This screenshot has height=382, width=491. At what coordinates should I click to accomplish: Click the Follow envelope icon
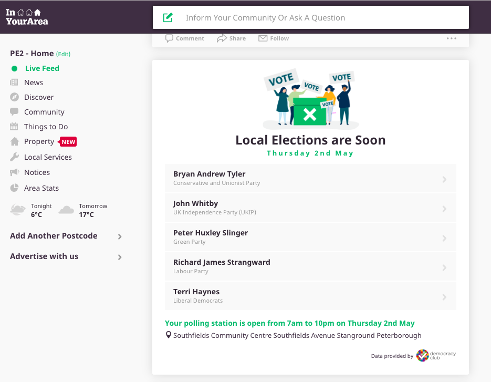coord(263,38)
